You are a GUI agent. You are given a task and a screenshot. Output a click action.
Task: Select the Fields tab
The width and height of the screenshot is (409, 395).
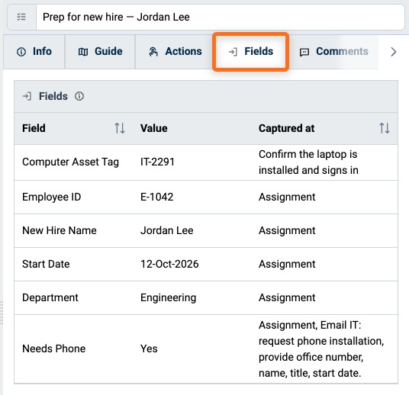click(x=251, y=52)
